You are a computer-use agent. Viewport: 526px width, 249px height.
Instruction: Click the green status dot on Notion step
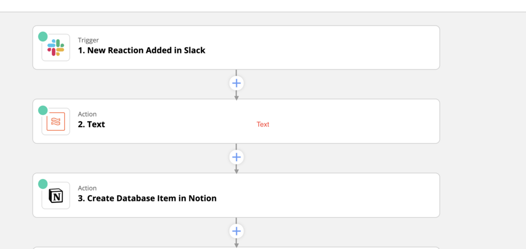click(x=43, y=184)
